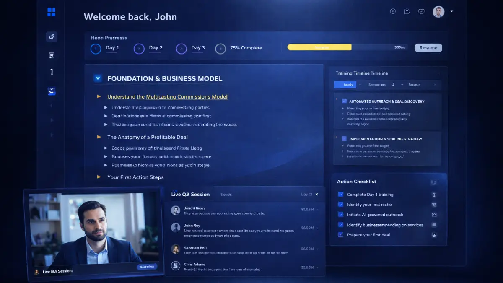Open the inbox download sidebar icon
This screenshot has height=283, width=503.
(52, 91)
